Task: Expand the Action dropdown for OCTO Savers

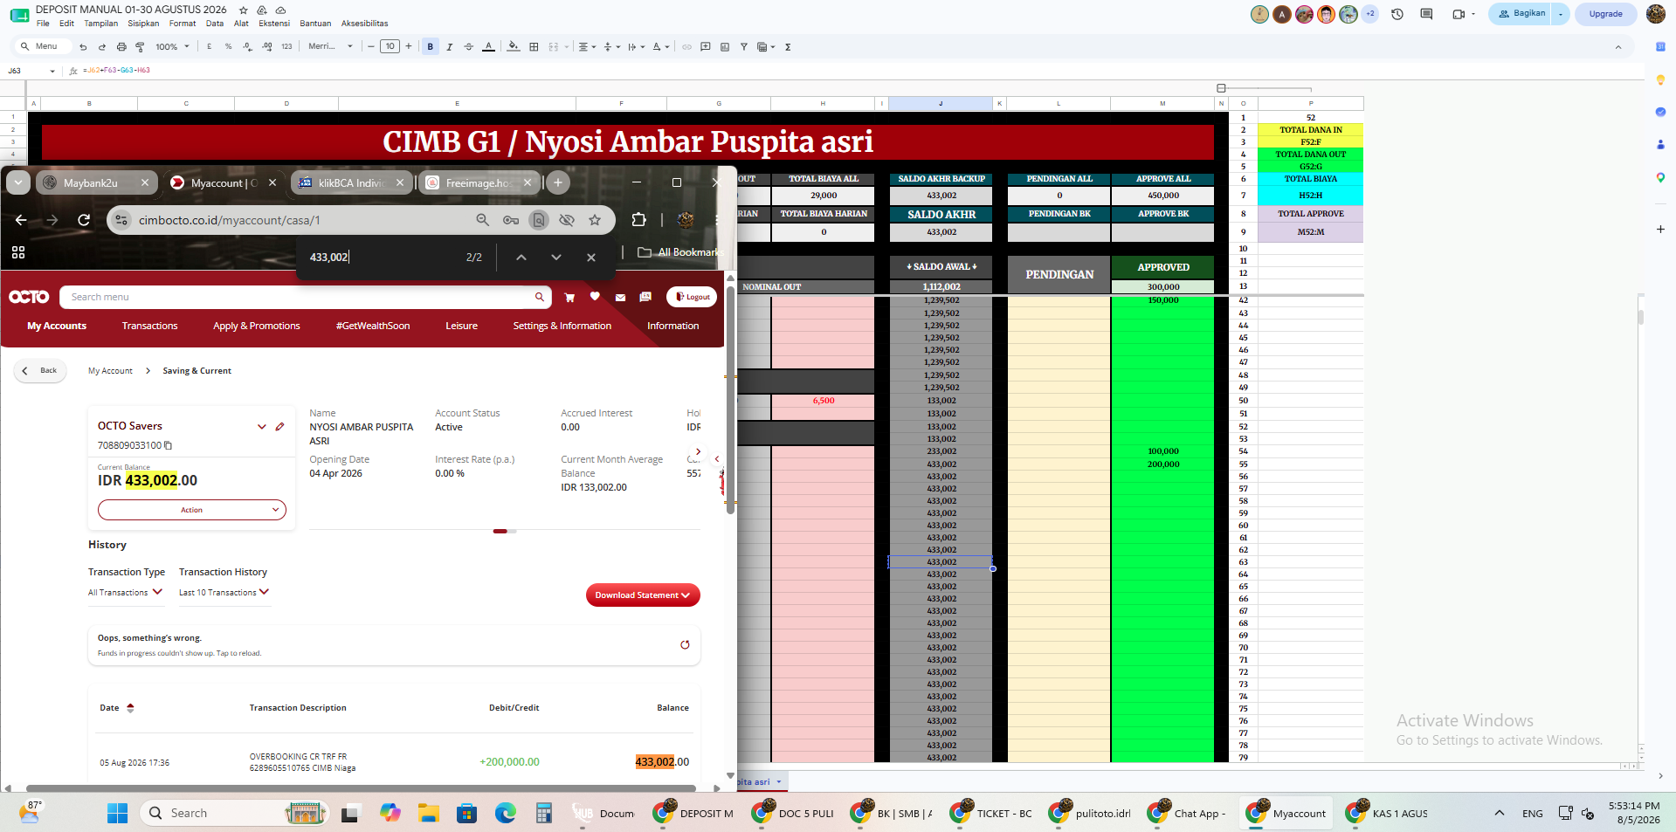Action: (x=192, y=510)
